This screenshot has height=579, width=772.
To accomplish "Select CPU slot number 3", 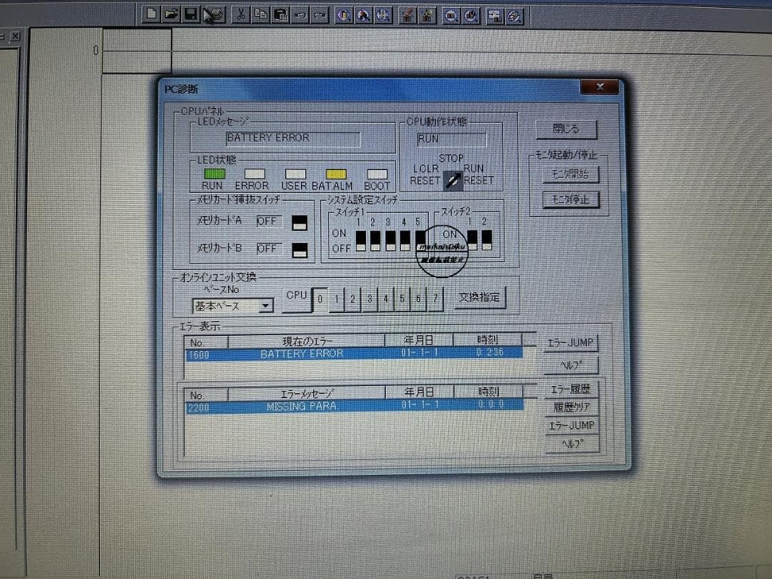I will [x=370, y=300].
